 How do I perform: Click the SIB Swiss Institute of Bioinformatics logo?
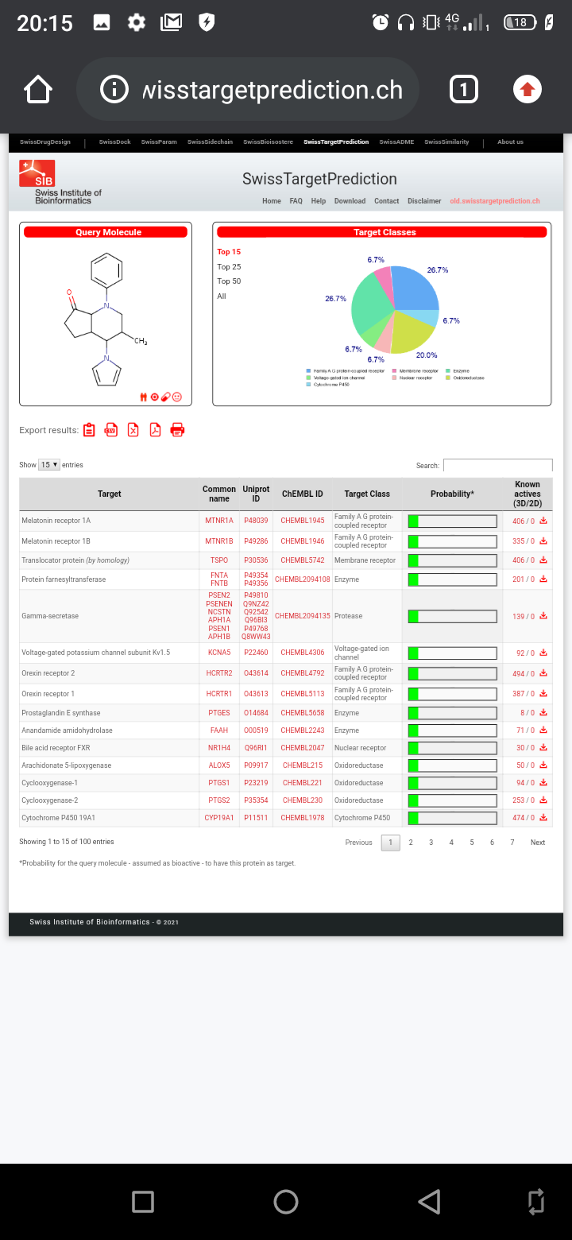pos(60,182)
